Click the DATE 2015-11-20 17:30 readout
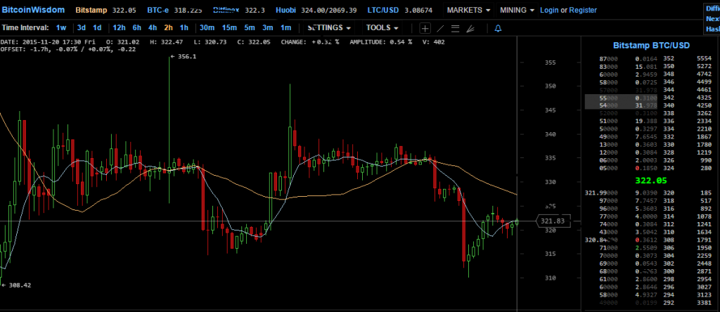Viewport: 720px width, 312px height. click(x=49, y=41)
